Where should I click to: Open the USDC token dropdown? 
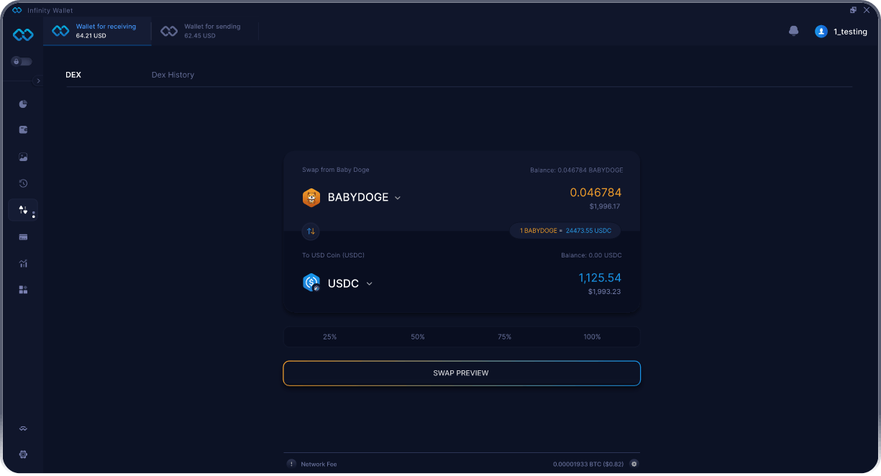[350, 283]
